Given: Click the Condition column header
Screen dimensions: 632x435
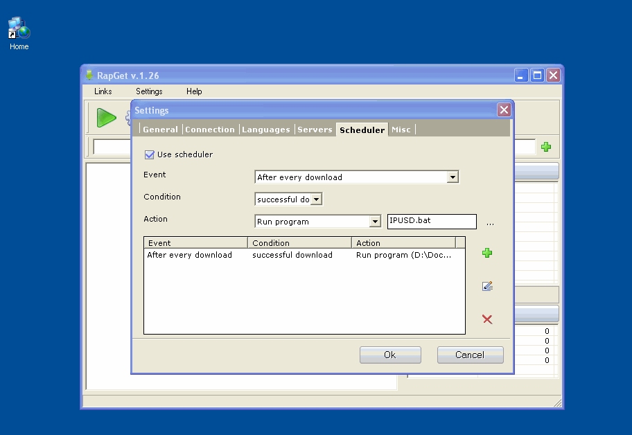Looking at the screenshot, I should click(x=299, y=243).
